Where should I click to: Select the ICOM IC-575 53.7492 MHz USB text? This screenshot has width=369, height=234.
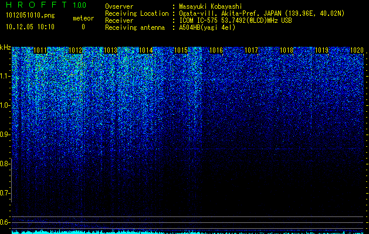point(235,20)
